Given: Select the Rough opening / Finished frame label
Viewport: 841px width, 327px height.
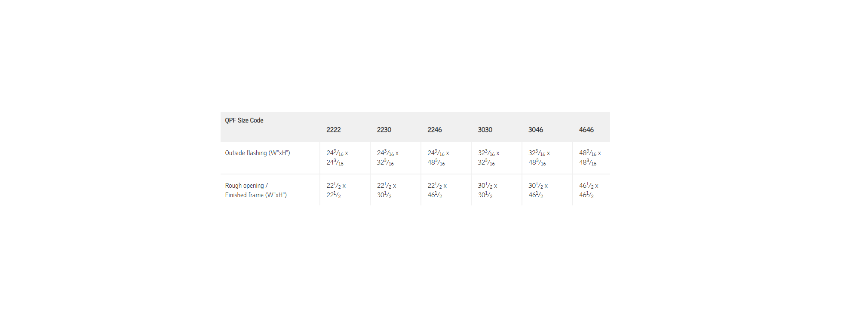Looking at the screenshot, I should (x=256, y=190).
